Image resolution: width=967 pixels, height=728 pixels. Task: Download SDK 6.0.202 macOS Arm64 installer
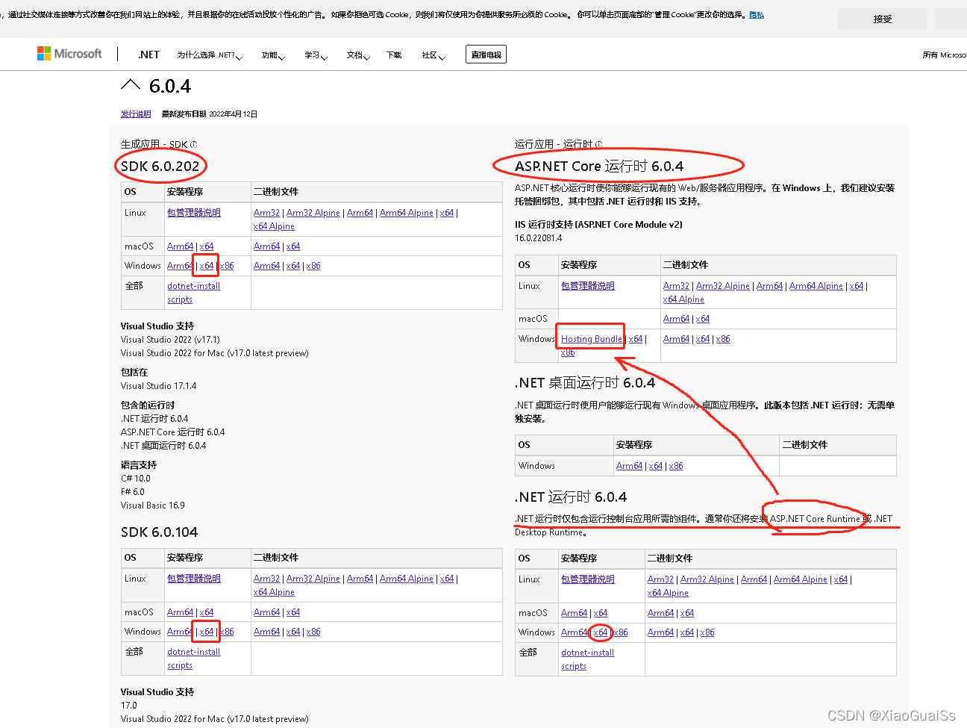(x=180, y=246)
